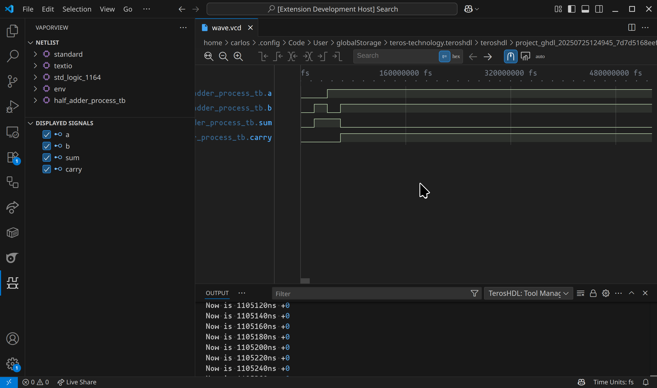Open the VaporView waveform activity icon

12,283
